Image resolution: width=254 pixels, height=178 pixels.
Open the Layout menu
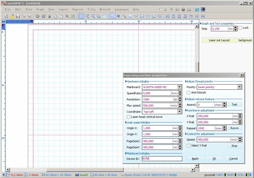(63, 9)
